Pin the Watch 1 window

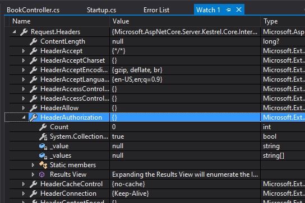(x=229, y=10)
